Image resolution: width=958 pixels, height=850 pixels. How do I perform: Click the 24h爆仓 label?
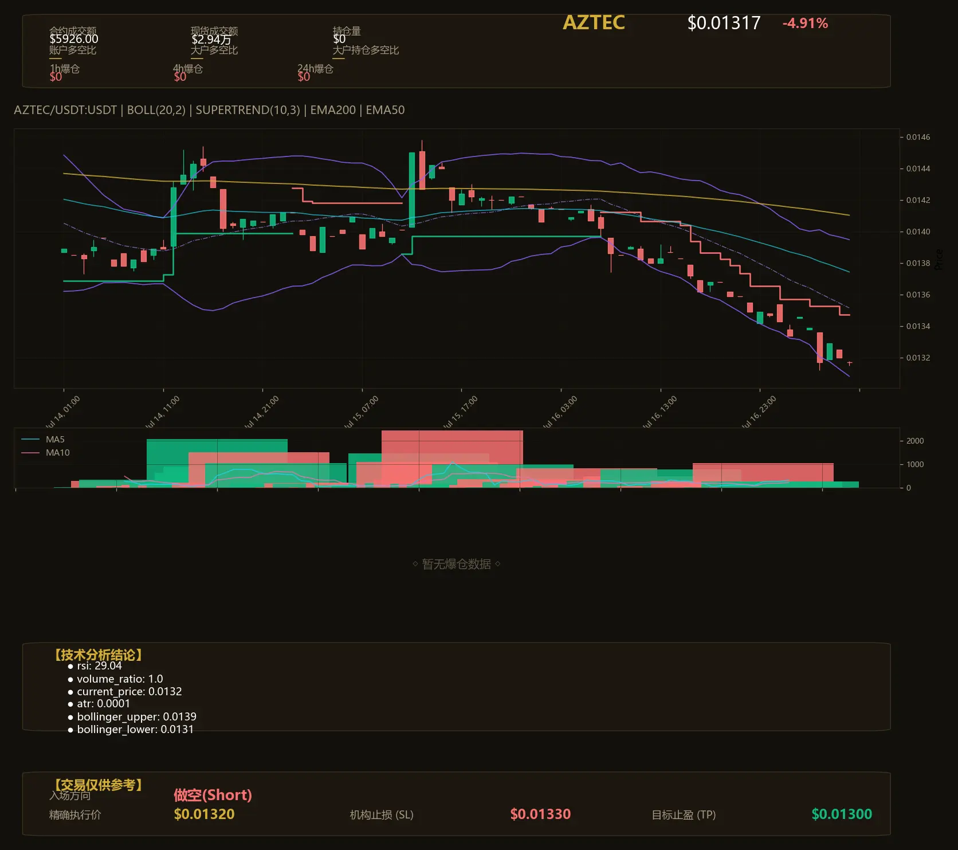pyautogui.click(x=315, y=69)
